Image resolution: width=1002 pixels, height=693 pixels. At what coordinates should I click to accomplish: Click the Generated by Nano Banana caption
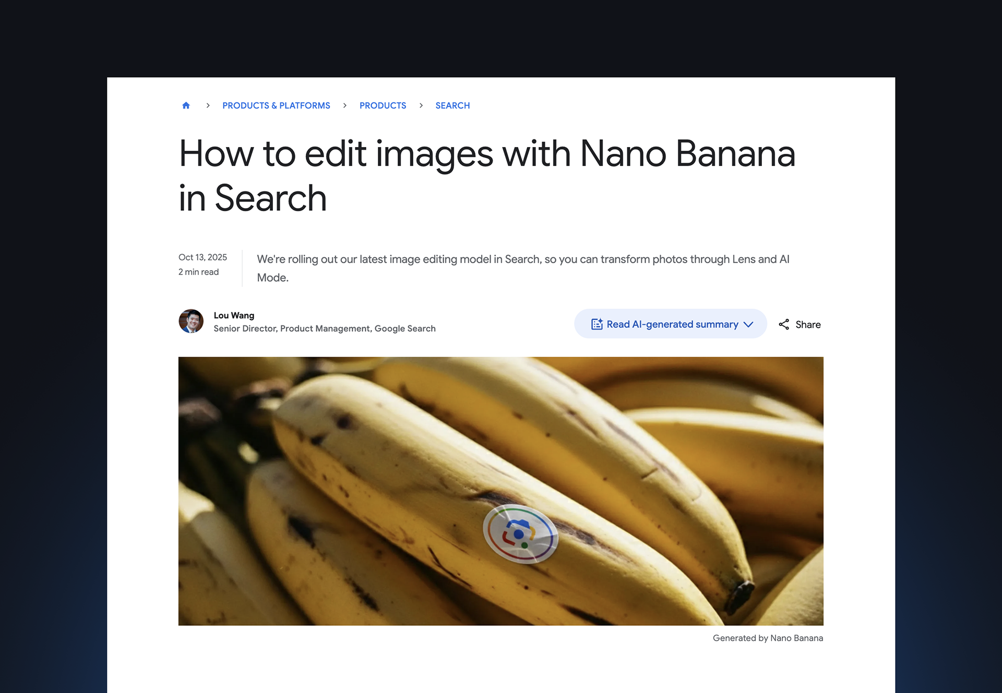coord(768,638)
